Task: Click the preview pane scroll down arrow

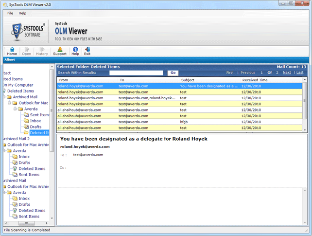Action: (x=305, y=222)
